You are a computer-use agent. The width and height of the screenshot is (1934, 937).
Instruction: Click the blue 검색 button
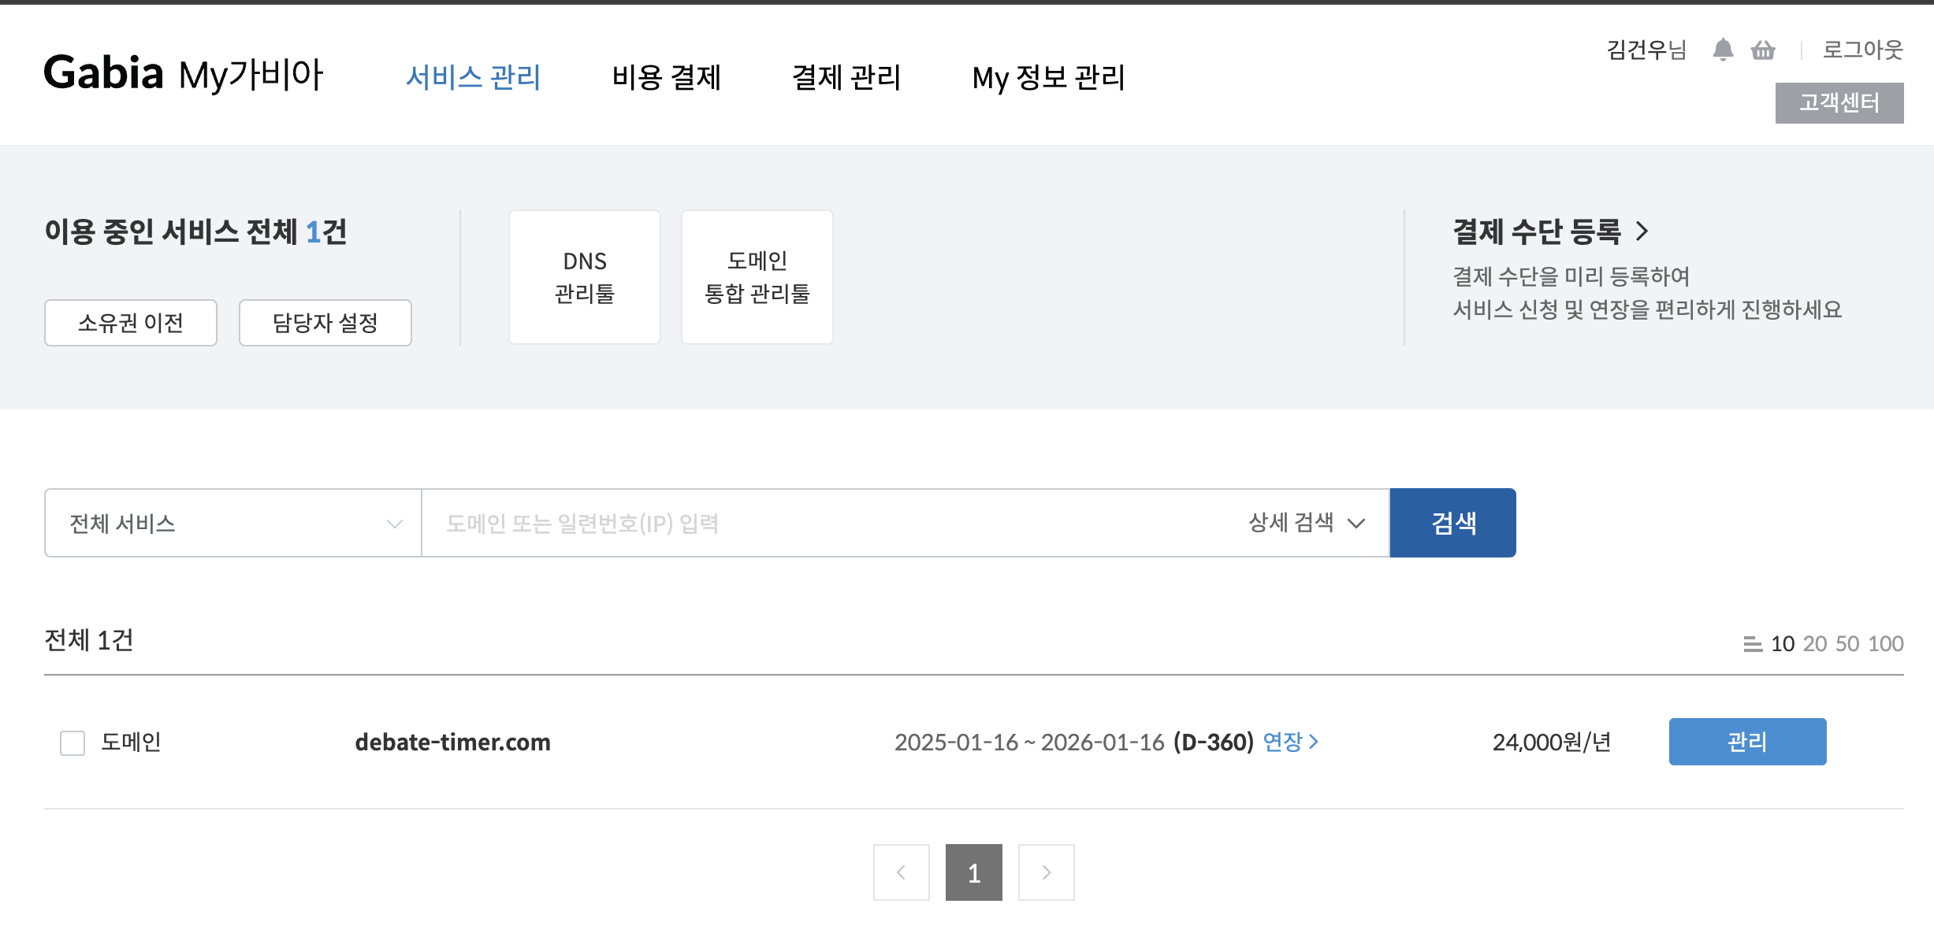pyautogui.click(x=1452, y=523)
